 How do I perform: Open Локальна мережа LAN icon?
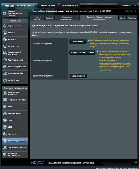(x=5, y=100)
